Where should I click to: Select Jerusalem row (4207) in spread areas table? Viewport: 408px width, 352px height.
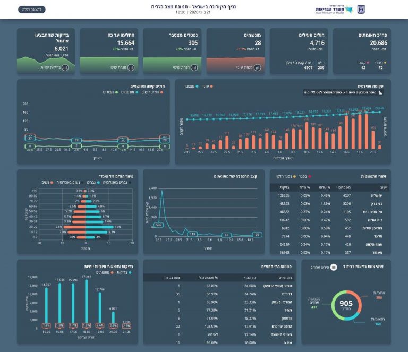tap(329, 195)
